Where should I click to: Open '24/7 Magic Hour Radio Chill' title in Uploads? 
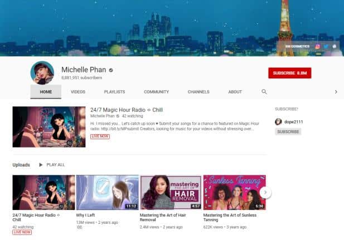pyautogui.click(x=36, y=217)
